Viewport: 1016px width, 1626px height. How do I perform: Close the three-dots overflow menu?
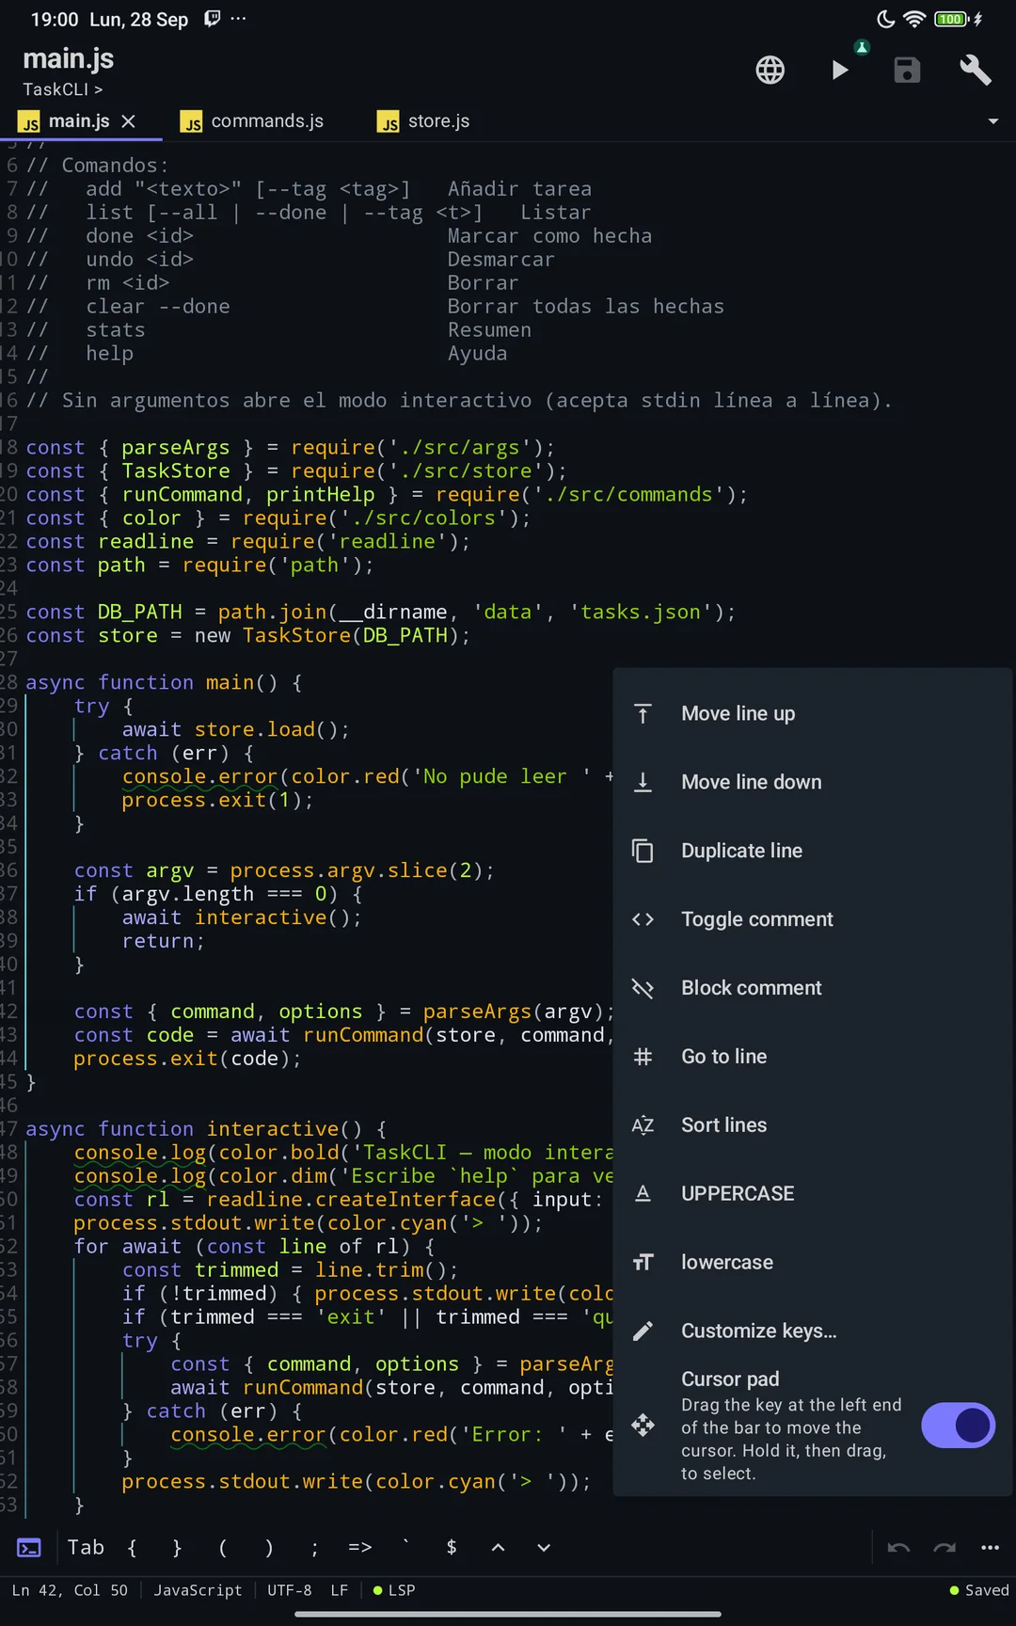coord(990,1547)
